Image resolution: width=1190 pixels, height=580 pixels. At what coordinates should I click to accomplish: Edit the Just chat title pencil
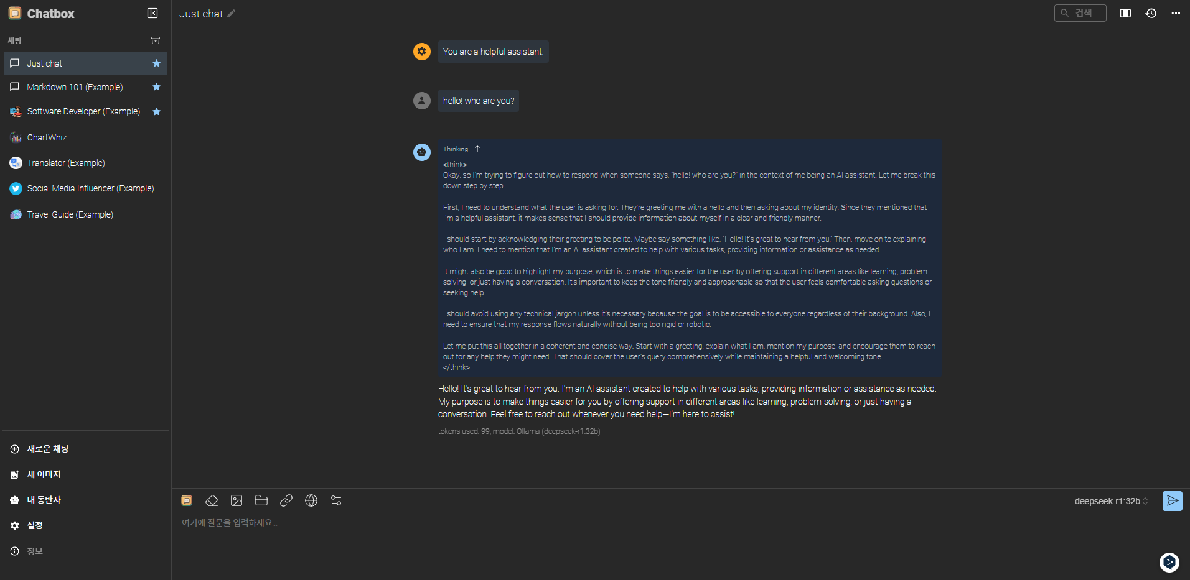tap(232, 14)
